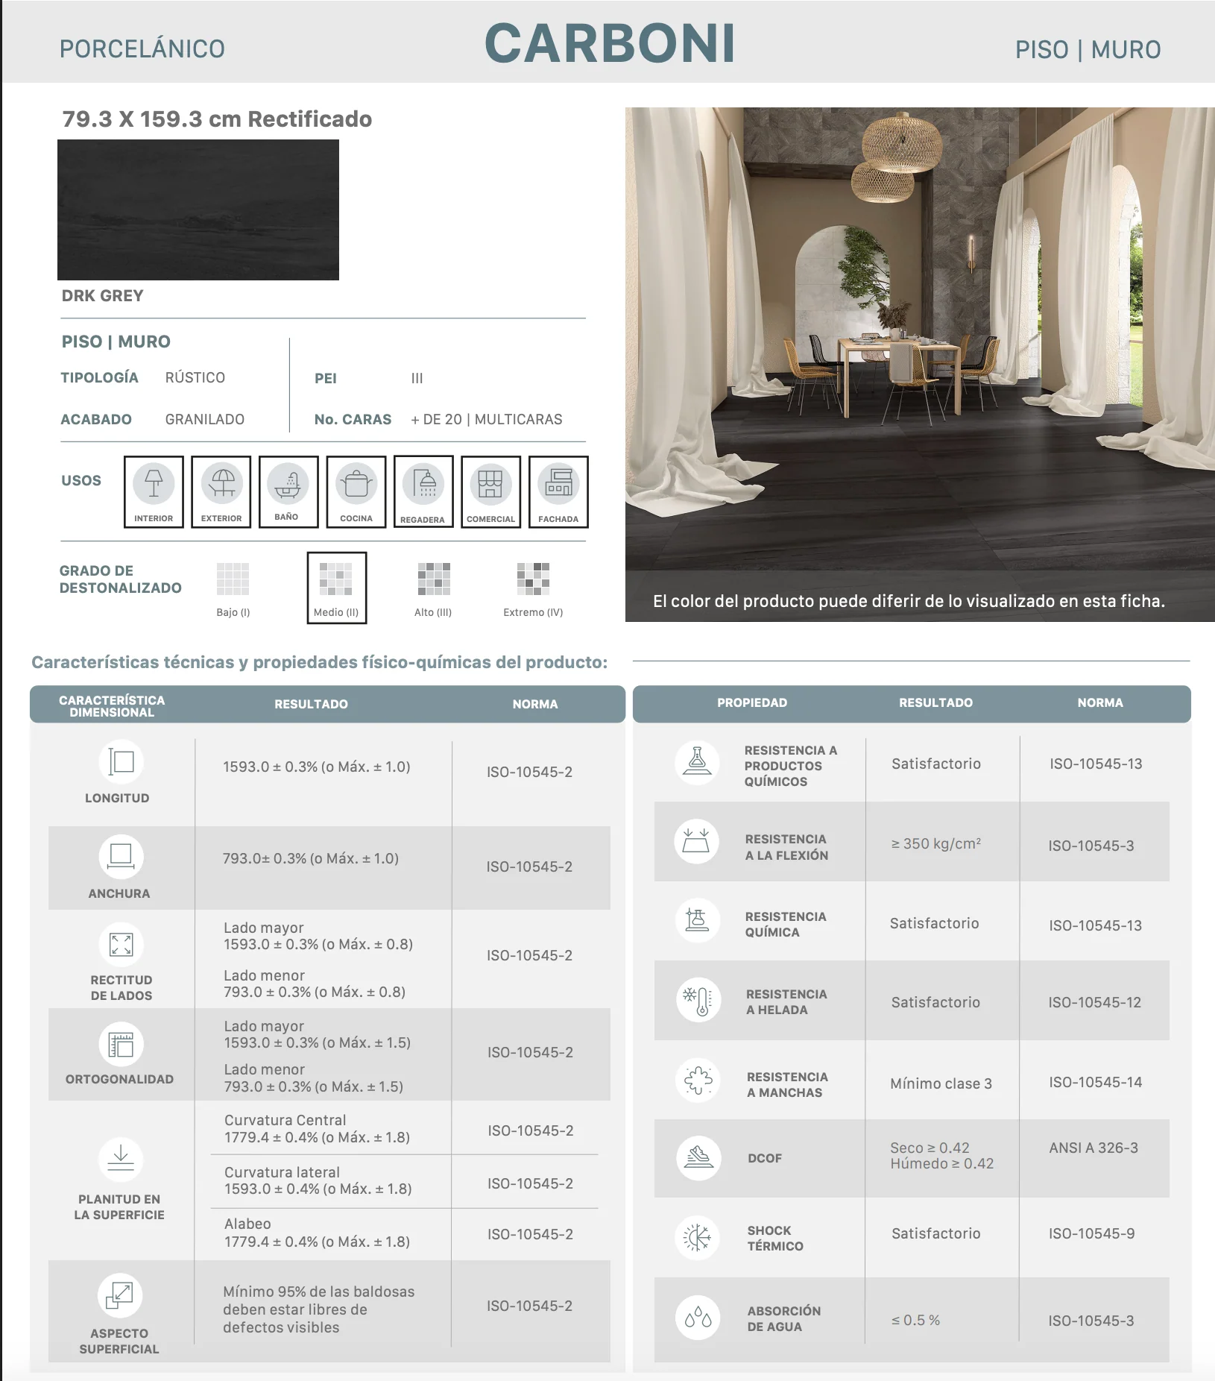Click the CARBONI product title
Image resolution: width=1215 pixels, height=1381 pixels.
610,43
